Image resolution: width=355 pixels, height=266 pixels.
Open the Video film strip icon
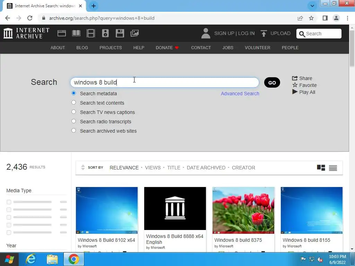91,33
